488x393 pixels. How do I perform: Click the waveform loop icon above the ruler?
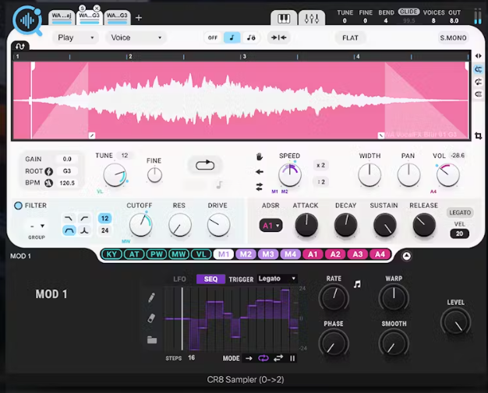pyautogui.click(x=20, y=46)
